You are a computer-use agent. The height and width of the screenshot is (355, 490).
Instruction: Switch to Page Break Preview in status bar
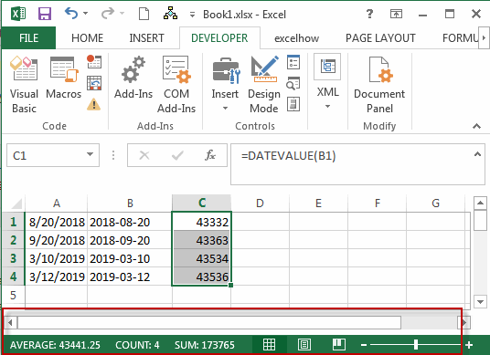[339, 344]
